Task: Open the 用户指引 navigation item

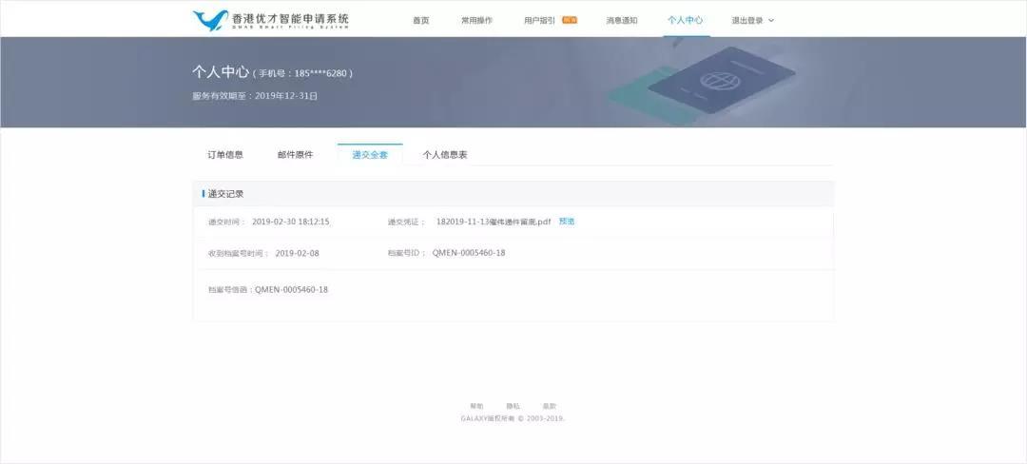Action: pos(540,20)
